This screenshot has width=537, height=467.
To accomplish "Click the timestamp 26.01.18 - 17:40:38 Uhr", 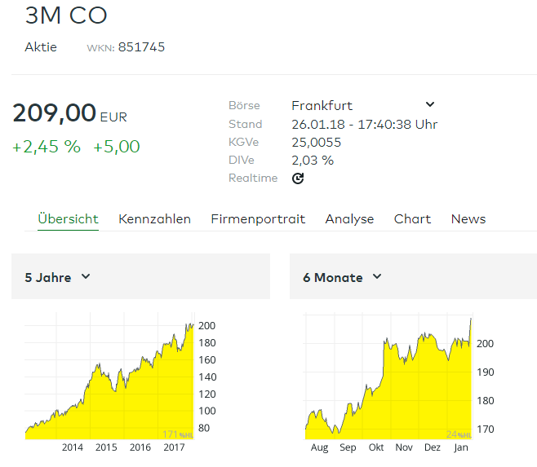I will point(364,124).
